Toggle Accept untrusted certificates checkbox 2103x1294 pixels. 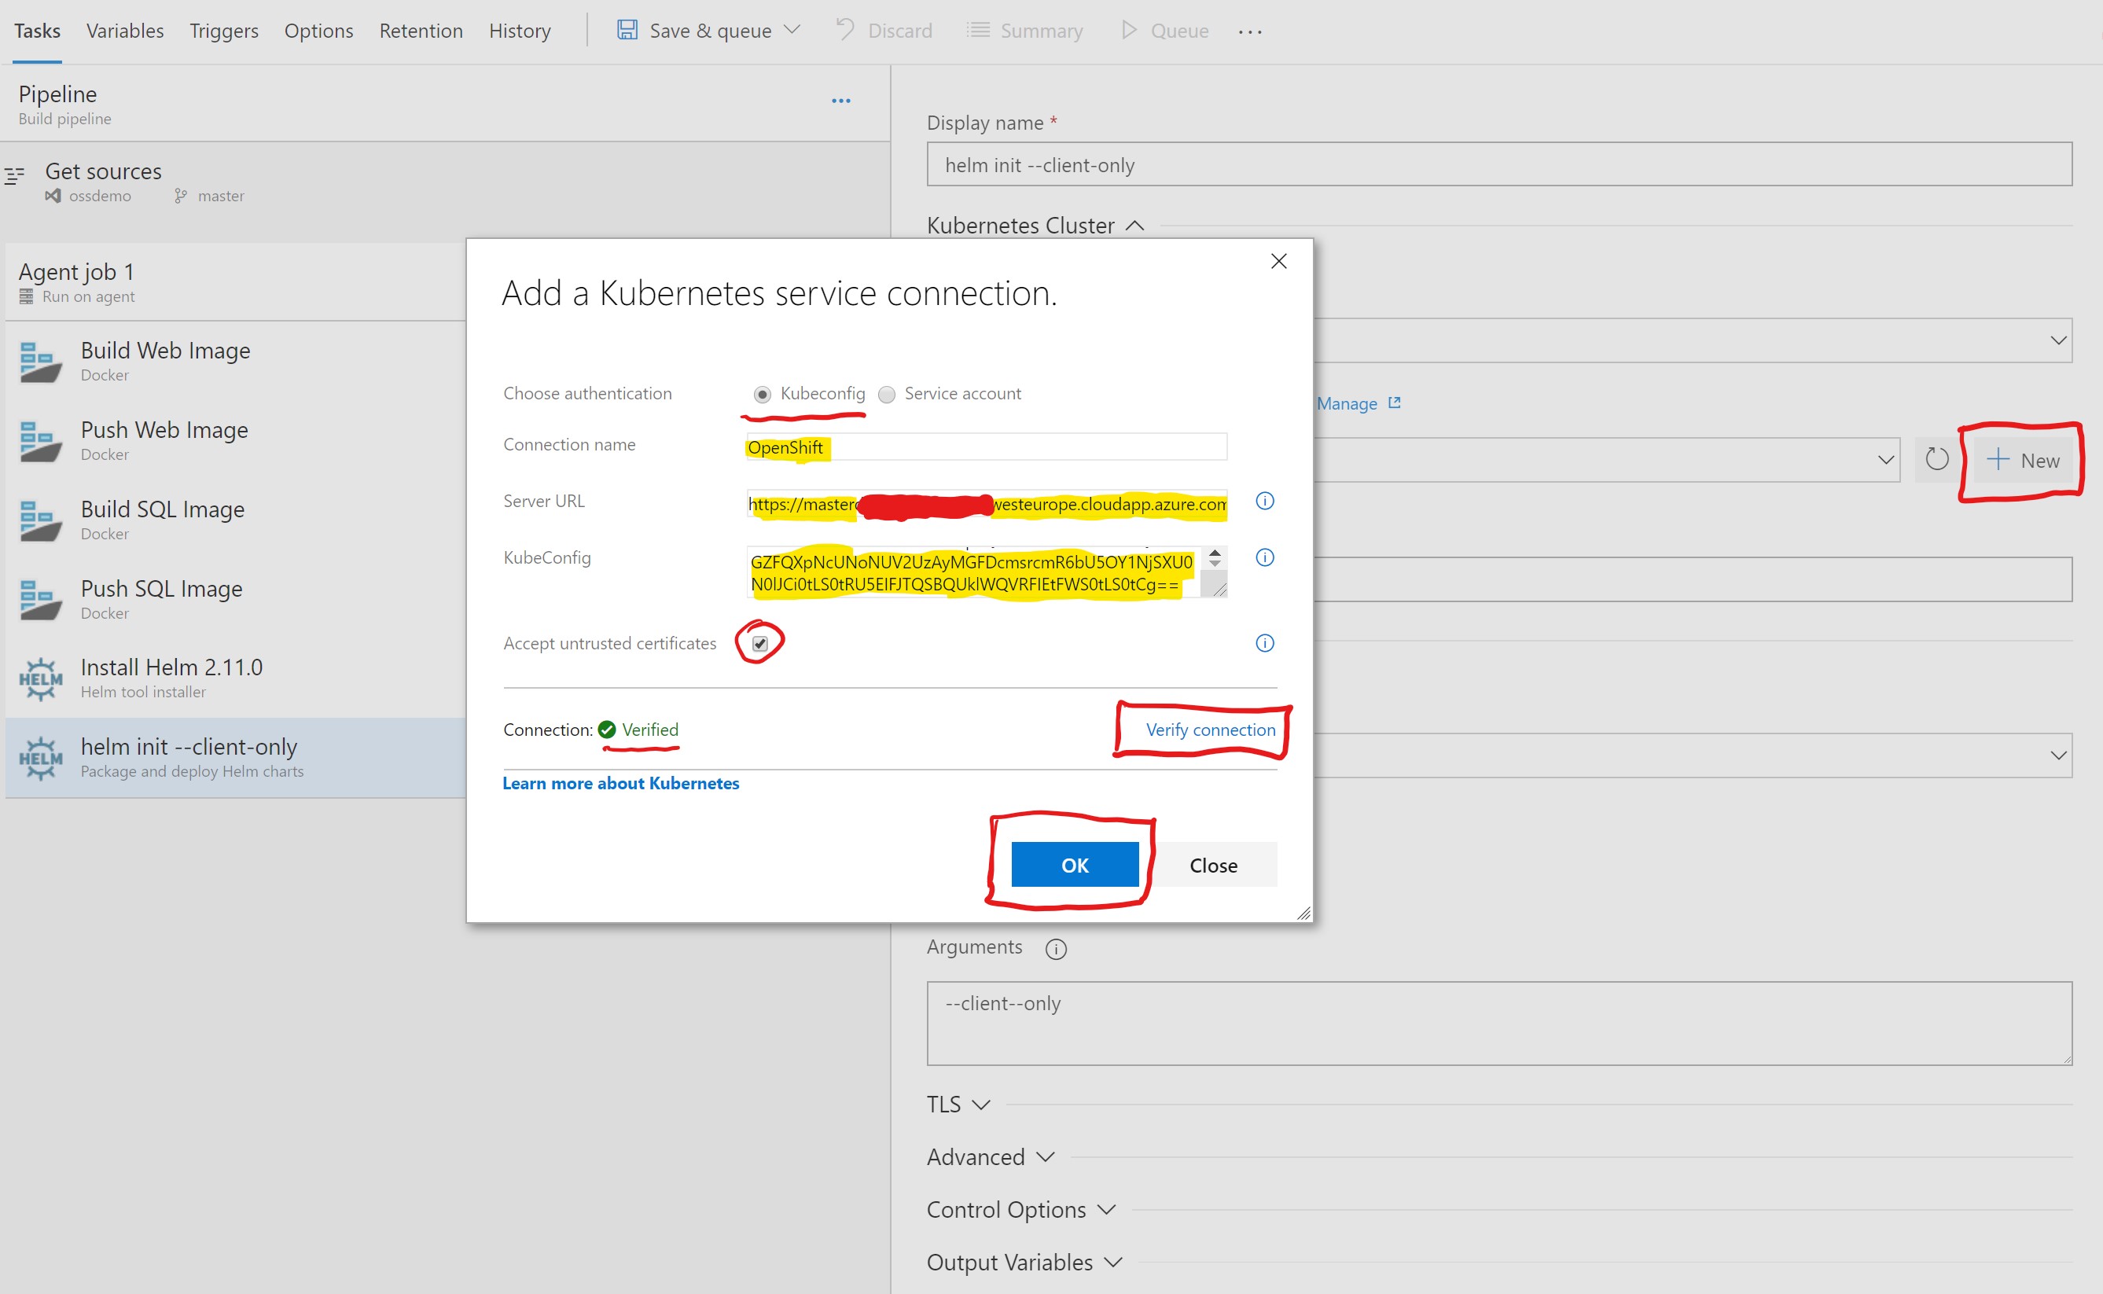(759, 643)
